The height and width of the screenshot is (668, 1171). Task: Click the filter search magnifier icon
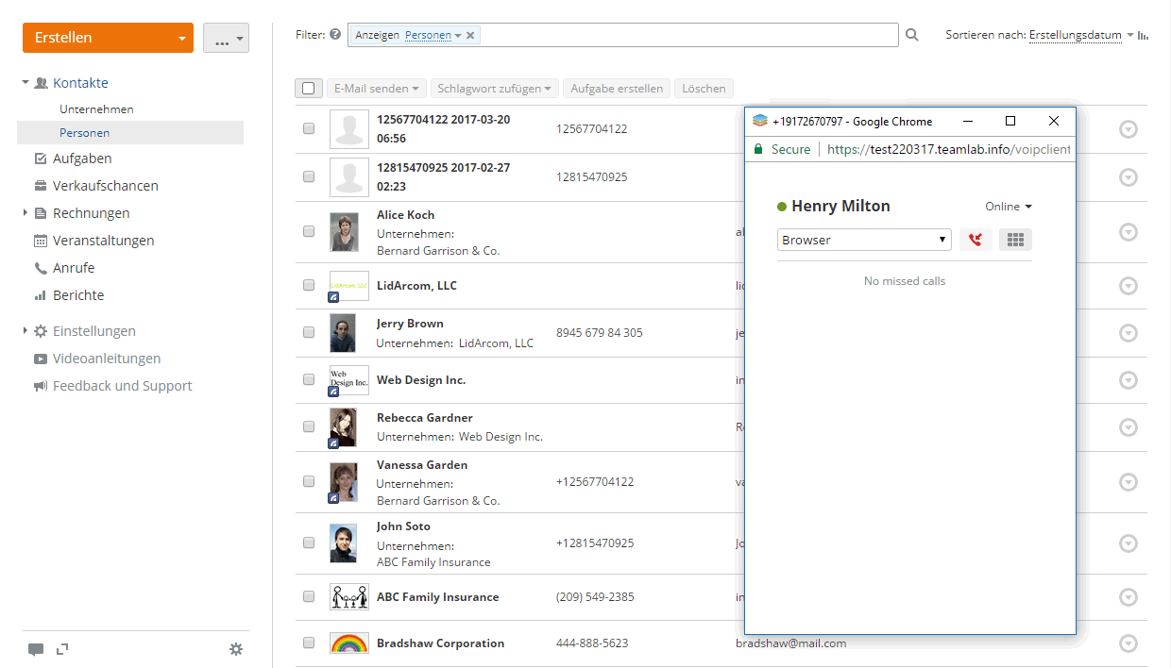pos(912,35)
